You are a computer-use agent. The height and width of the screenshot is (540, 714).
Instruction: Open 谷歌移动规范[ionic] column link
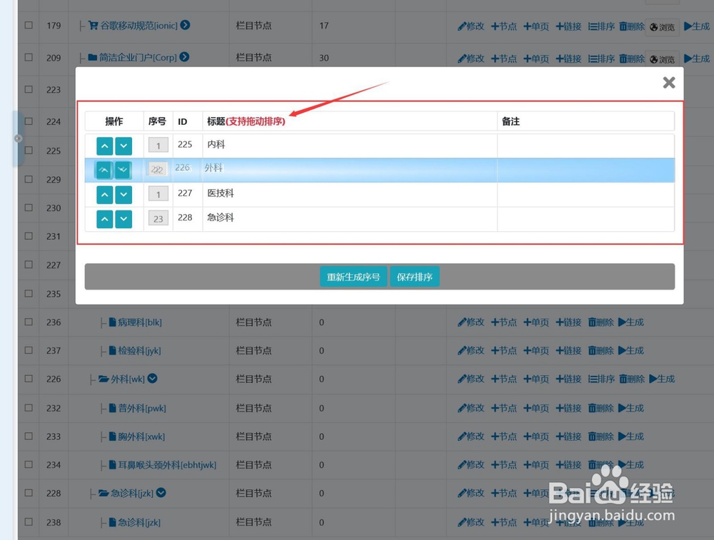point(139,26)
